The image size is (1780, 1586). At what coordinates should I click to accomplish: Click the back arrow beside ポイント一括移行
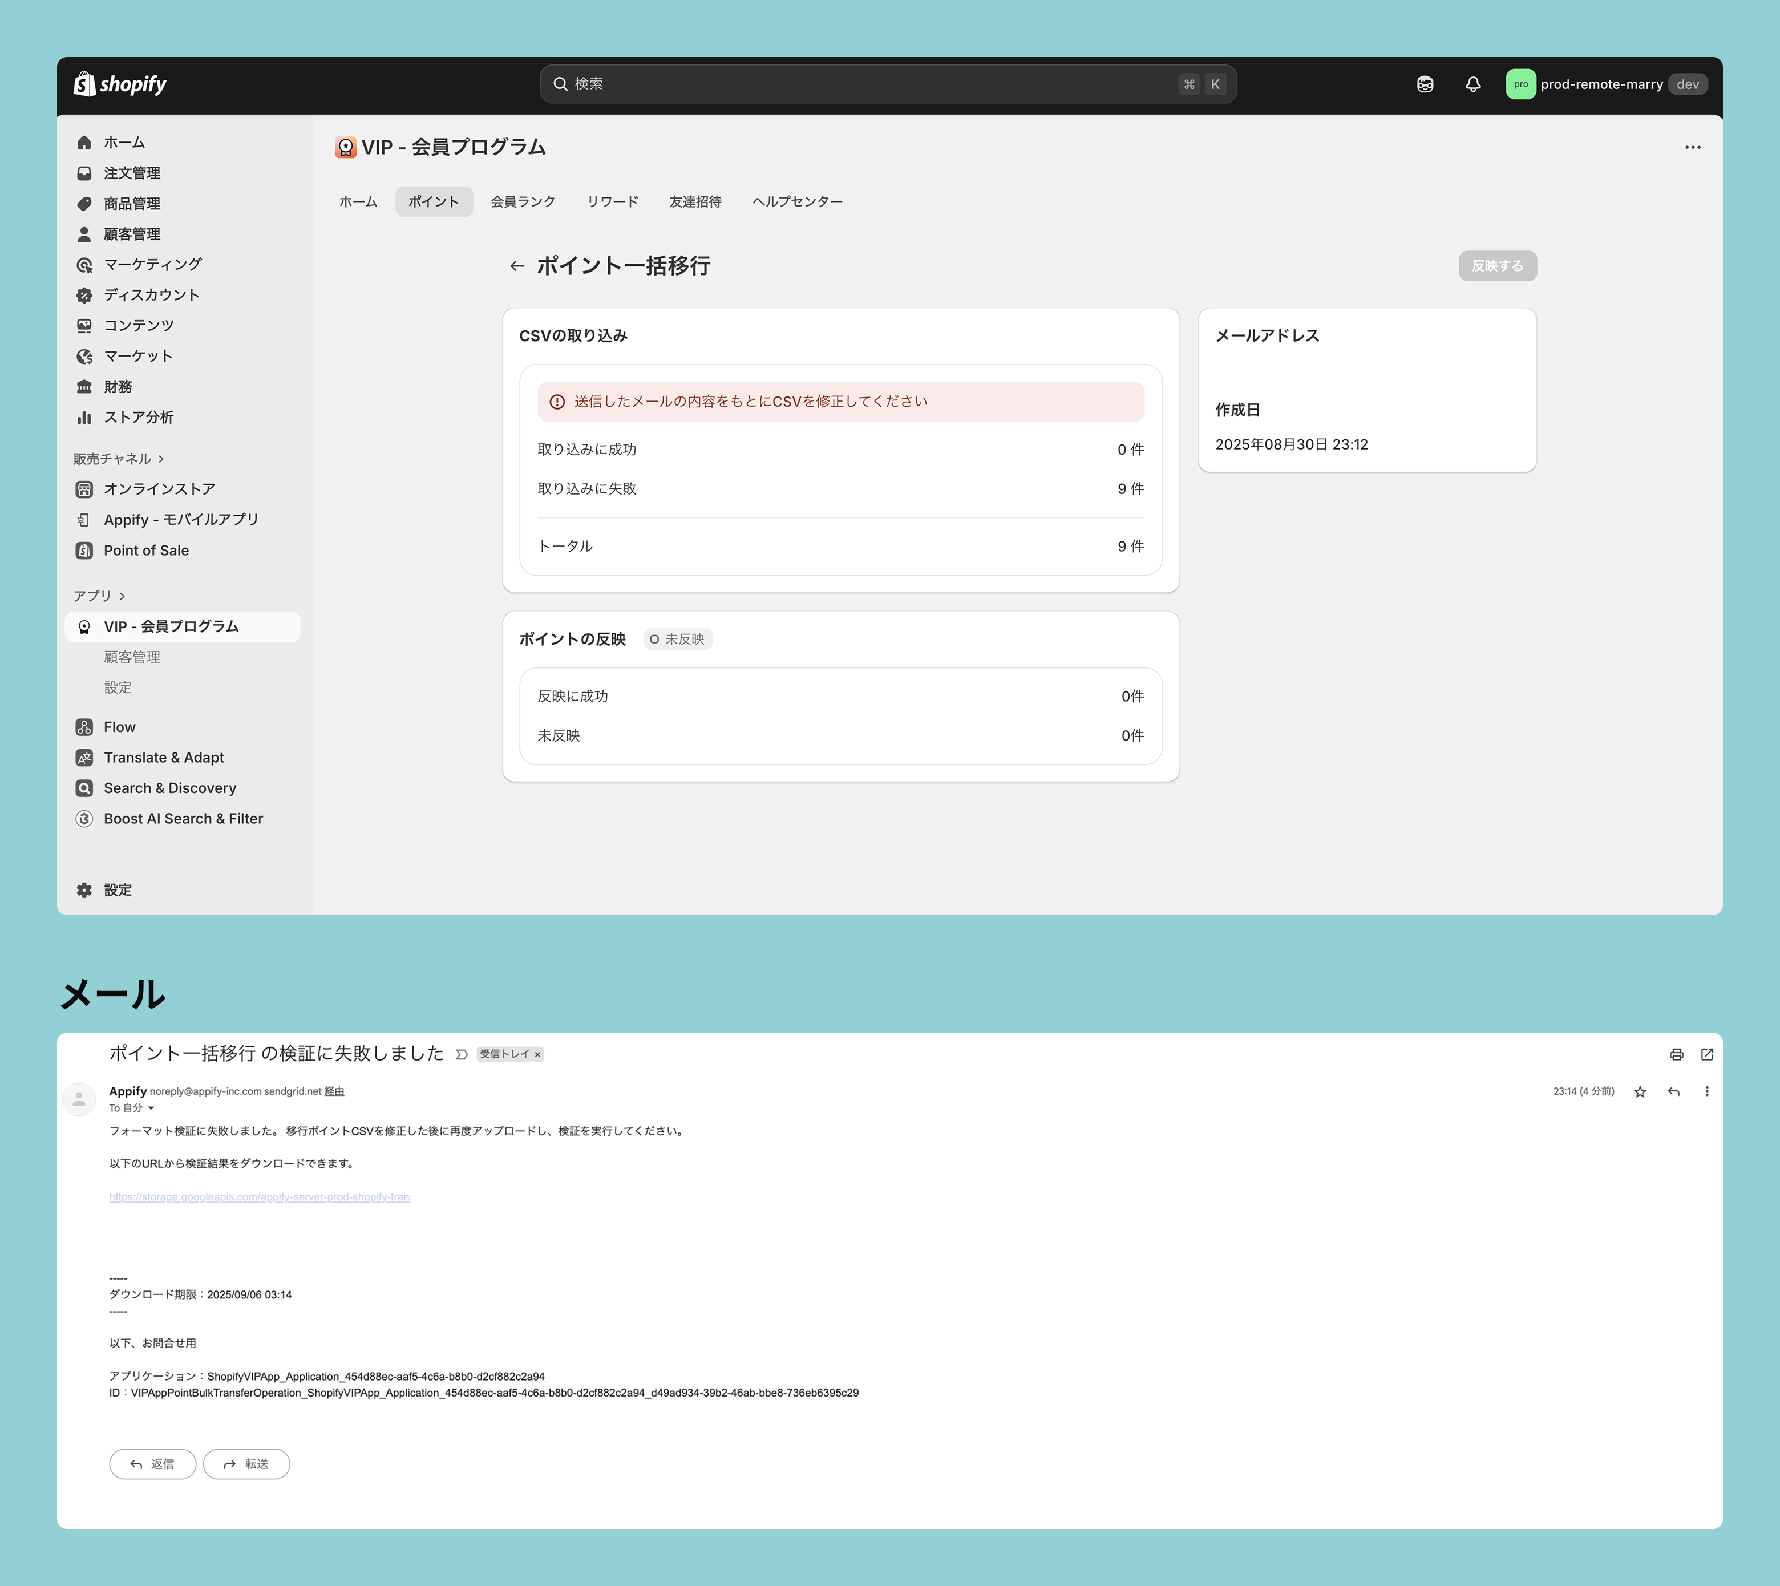(517, 266)
